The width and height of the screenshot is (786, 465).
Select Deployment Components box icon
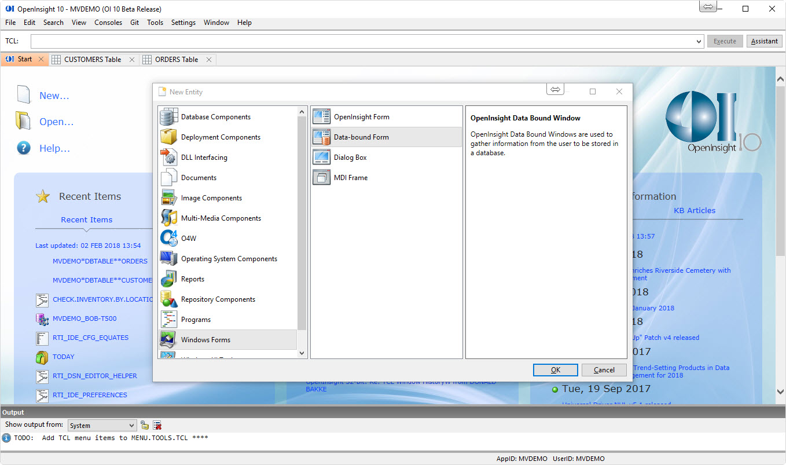169,137
